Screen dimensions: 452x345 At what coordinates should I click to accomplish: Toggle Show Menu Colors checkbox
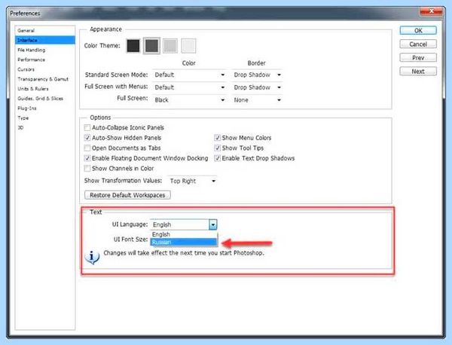tap(218, 138)
